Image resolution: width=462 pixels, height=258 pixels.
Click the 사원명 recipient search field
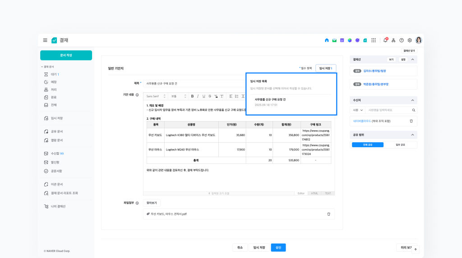[389, 110]
